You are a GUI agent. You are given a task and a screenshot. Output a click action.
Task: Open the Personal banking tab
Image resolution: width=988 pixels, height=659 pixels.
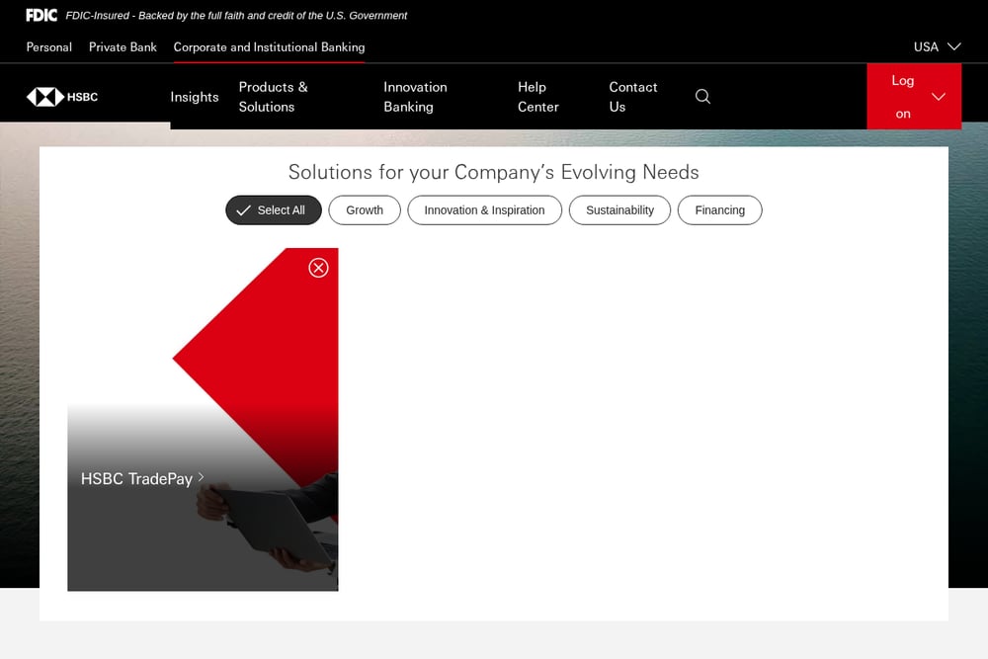(49, 47)
